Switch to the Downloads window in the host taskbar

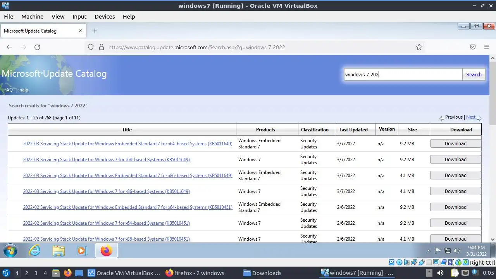click(x=262, y=273)
